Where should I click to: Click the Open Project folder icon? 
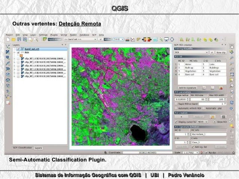[x=13, y=39]
